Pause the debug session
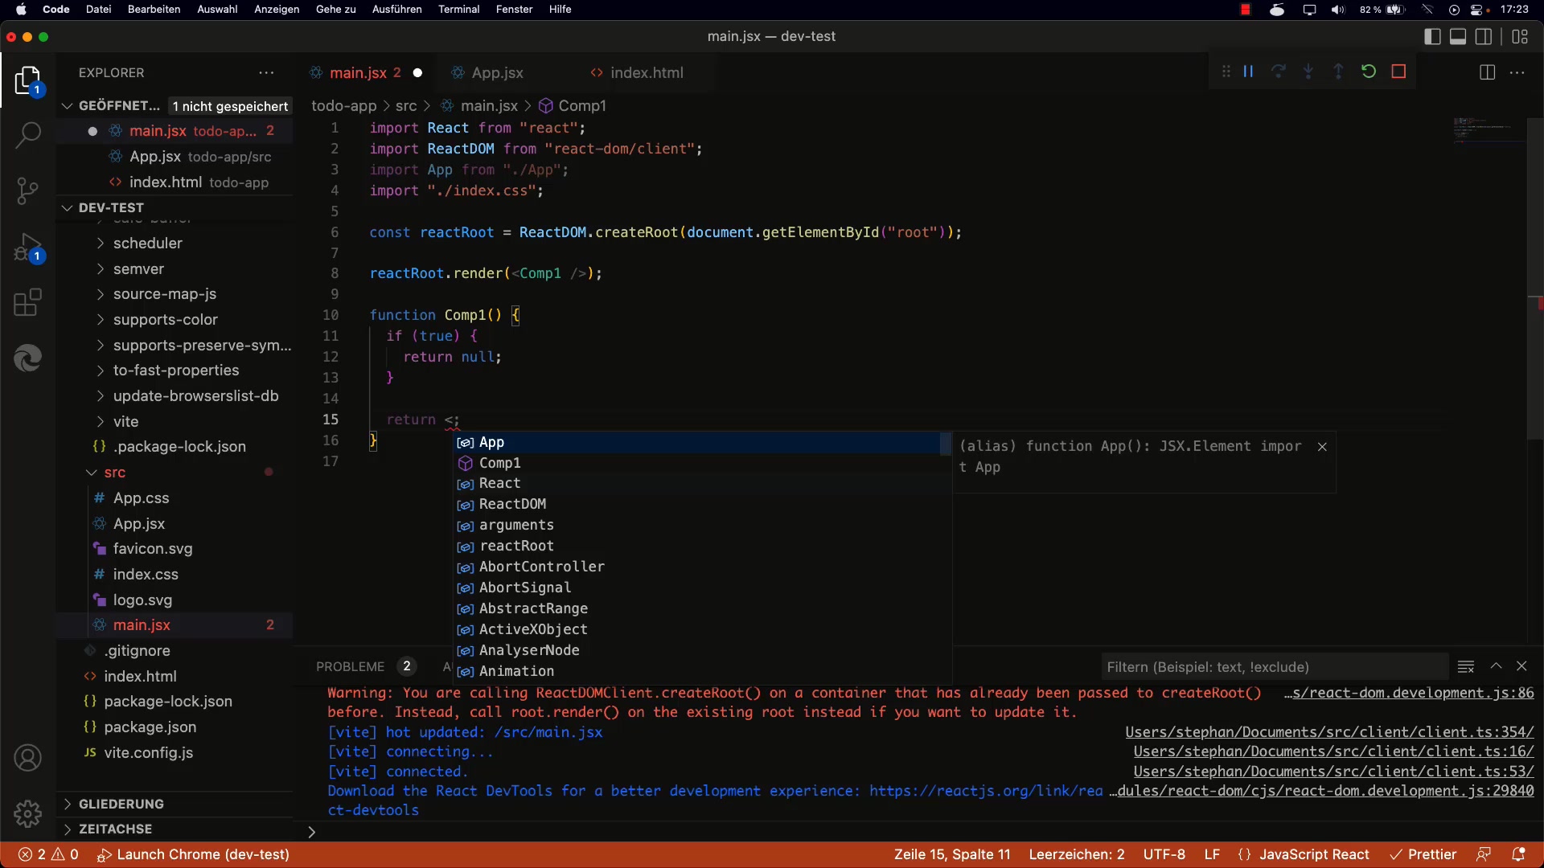The width and height of the screenshot is (1544, 868). click(1248, 72)
